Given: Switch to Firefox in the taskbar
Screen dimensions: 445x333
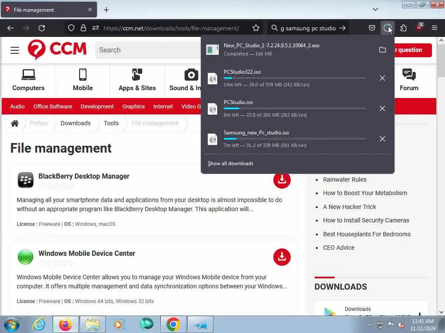Looking at the screenshot, I should click(66, 324).
